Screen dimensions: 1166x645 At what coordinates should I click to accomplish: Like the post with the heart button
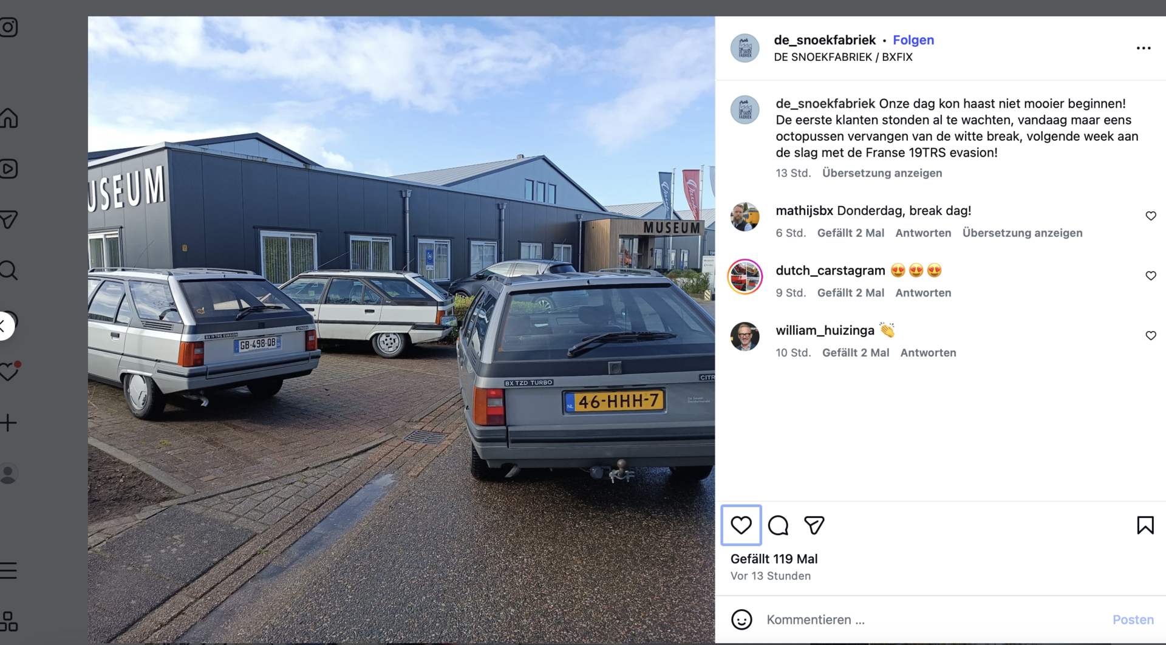tap(741, 525)
